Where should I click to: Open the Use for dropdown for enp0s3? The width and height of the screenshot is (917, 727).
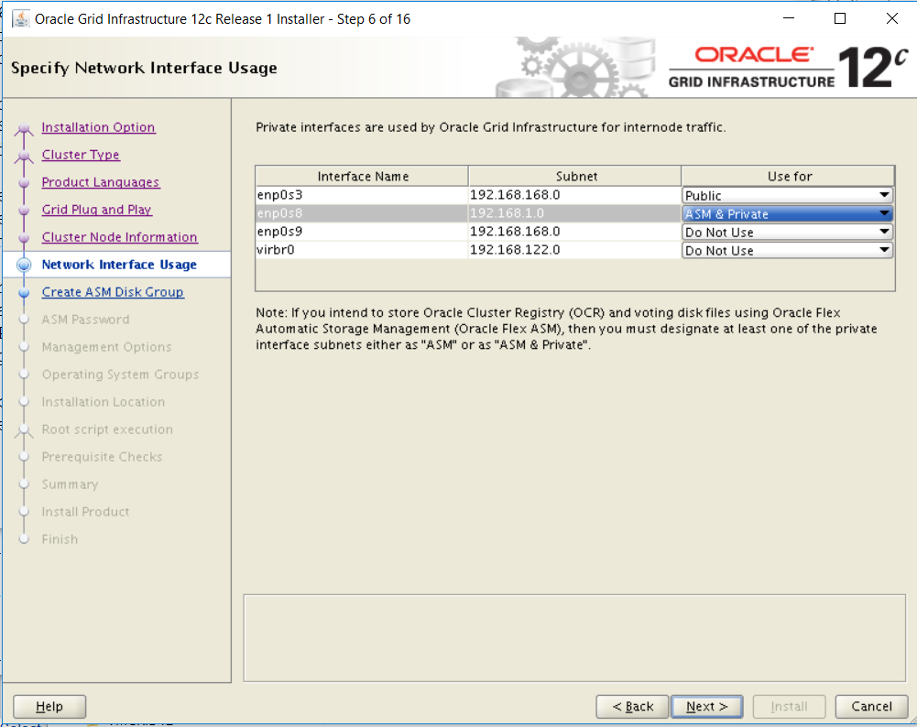[x=787, y=195]
